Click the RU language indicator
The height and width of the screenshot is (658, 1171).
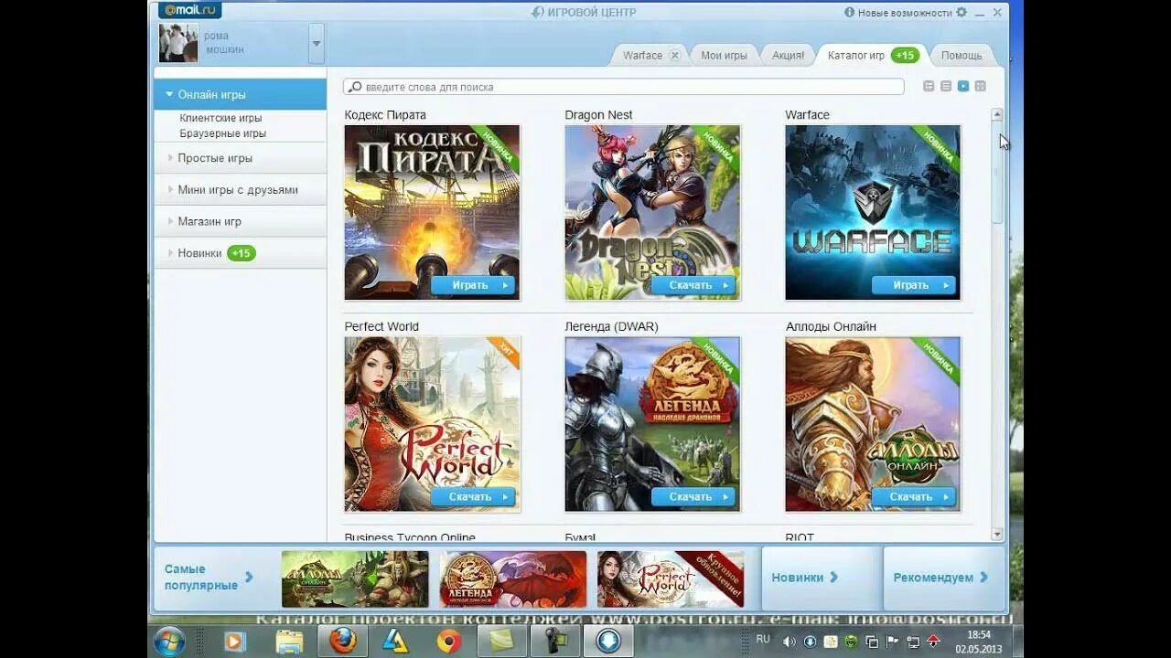(763, 640)
